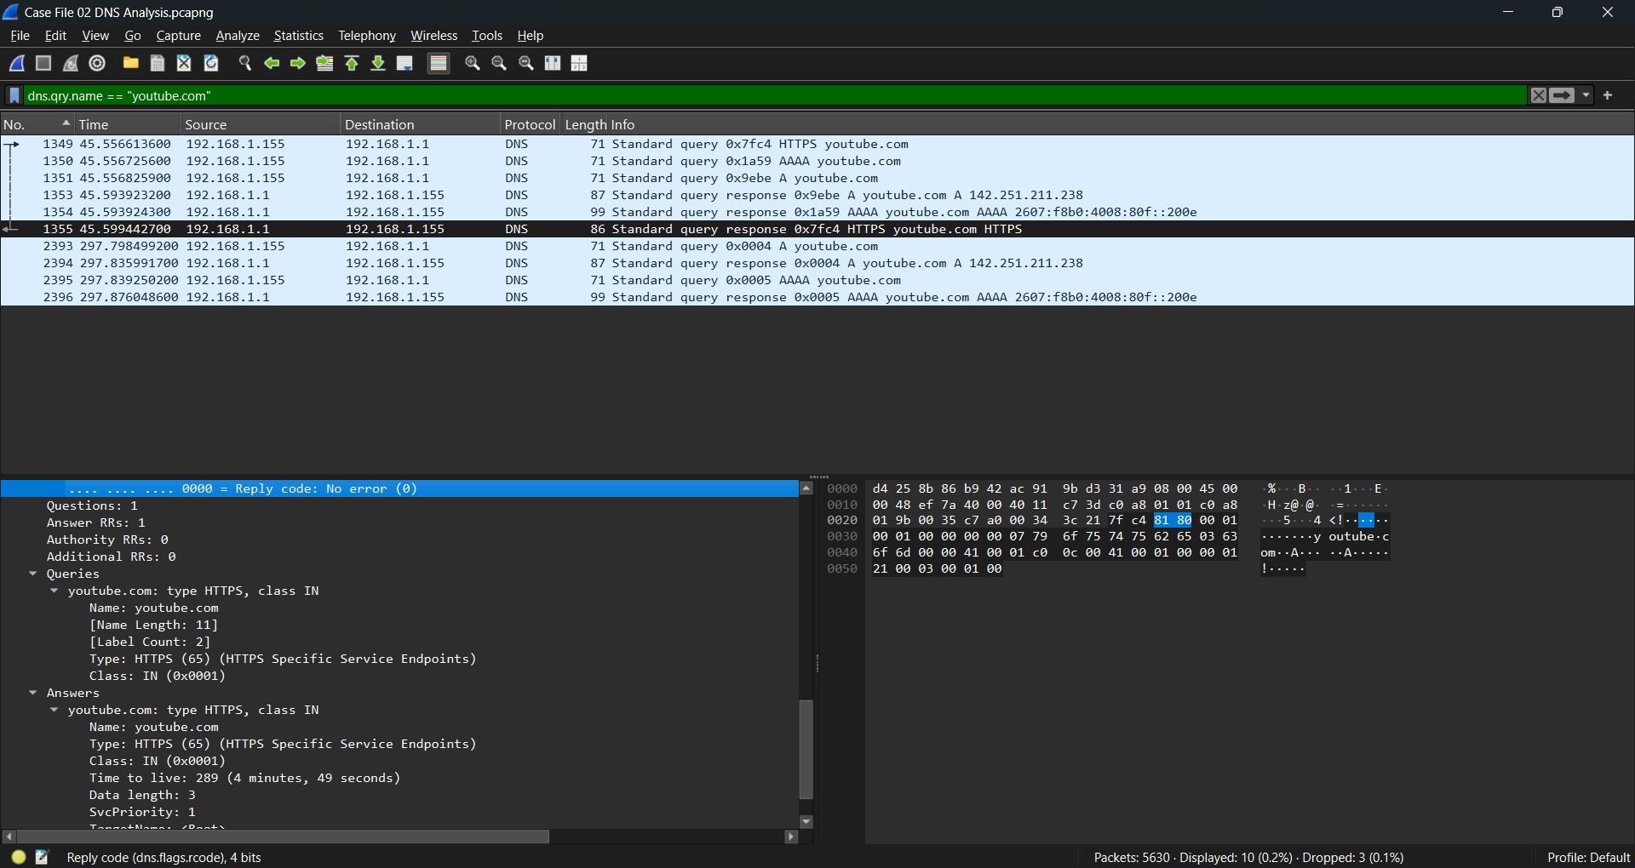This screenshot has width=1635, height=868.
Task: Go forward to the next packet
Action: click(x=298, y=63)
